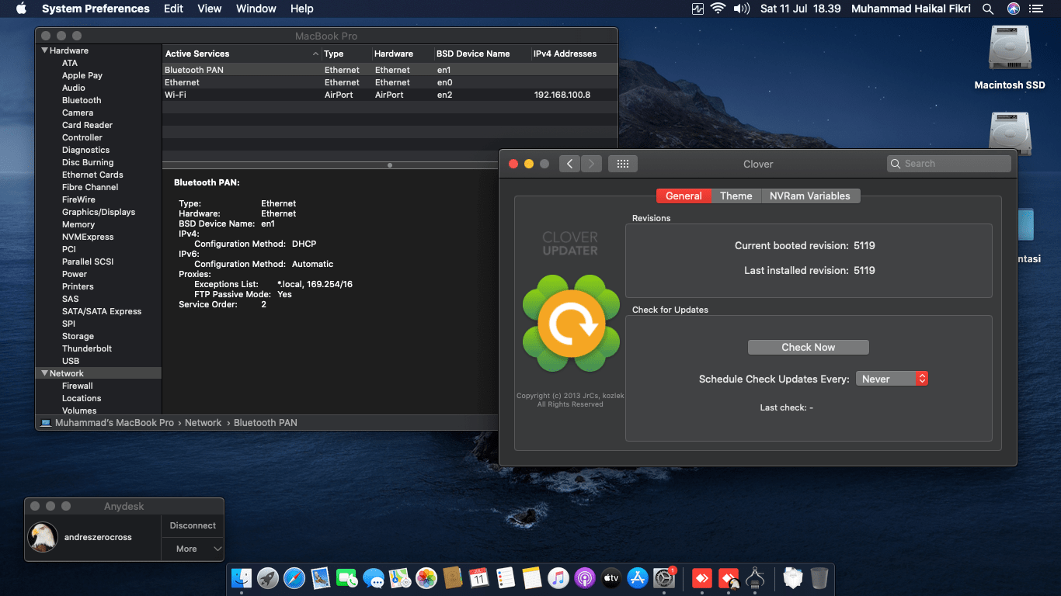1061x596 pixels.
Task: Open FaceTime from the dock
Action: coord(347,577)
